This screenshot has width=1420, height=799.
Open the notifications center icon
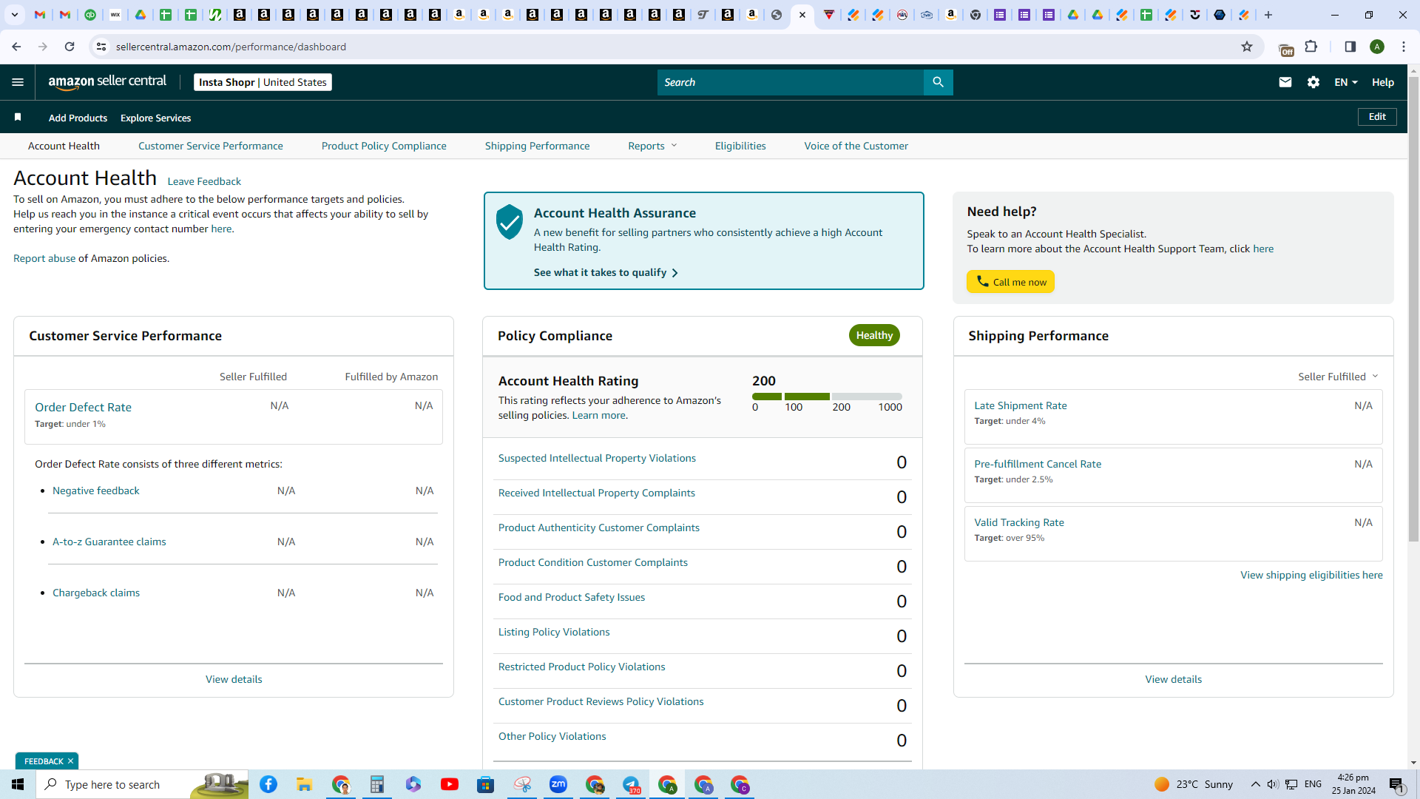(1397, 784)
